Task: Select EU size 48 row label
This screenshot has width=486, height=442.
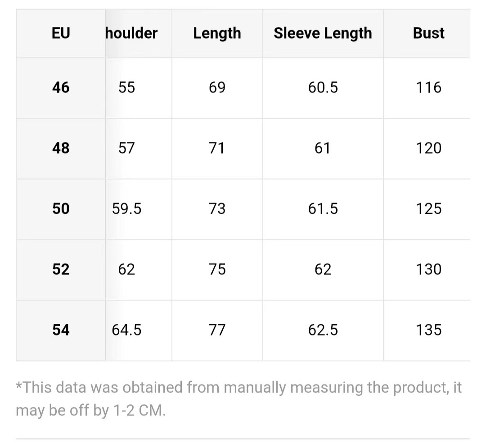Action: [x=61, y=148]
